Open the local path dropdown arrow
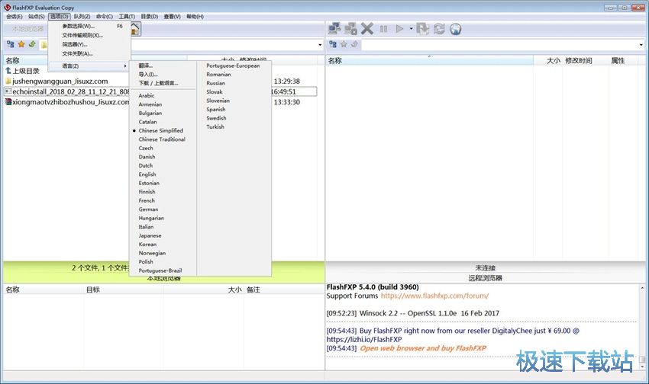This screenshot has width=649, height=384. pyautogui.click(x=320, y=45)
